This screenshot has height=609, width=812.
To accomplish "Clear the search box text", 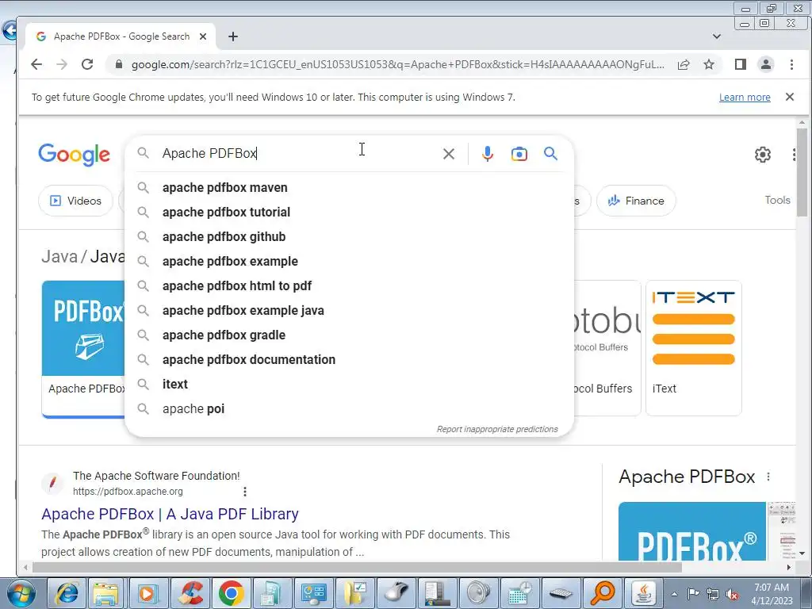I will click(x=449, y=154).
